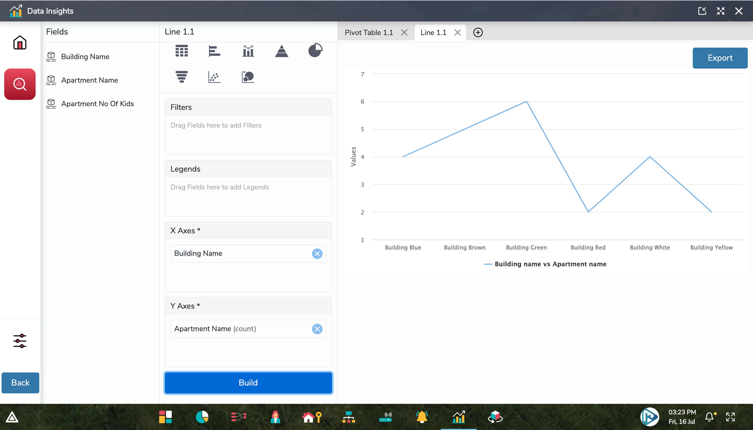Select the table/grid chart icon
Viewport: 753px width, 430px height.
[181, 50]
